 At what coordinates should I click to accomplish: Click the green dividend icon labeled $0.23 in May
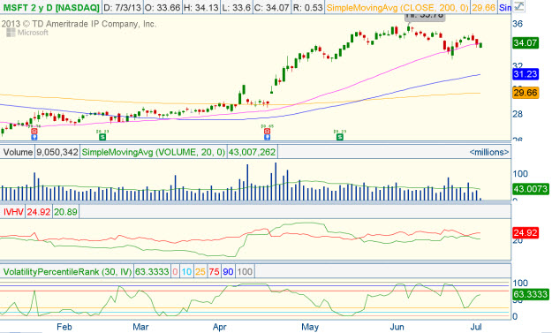(x=340, y=137)
